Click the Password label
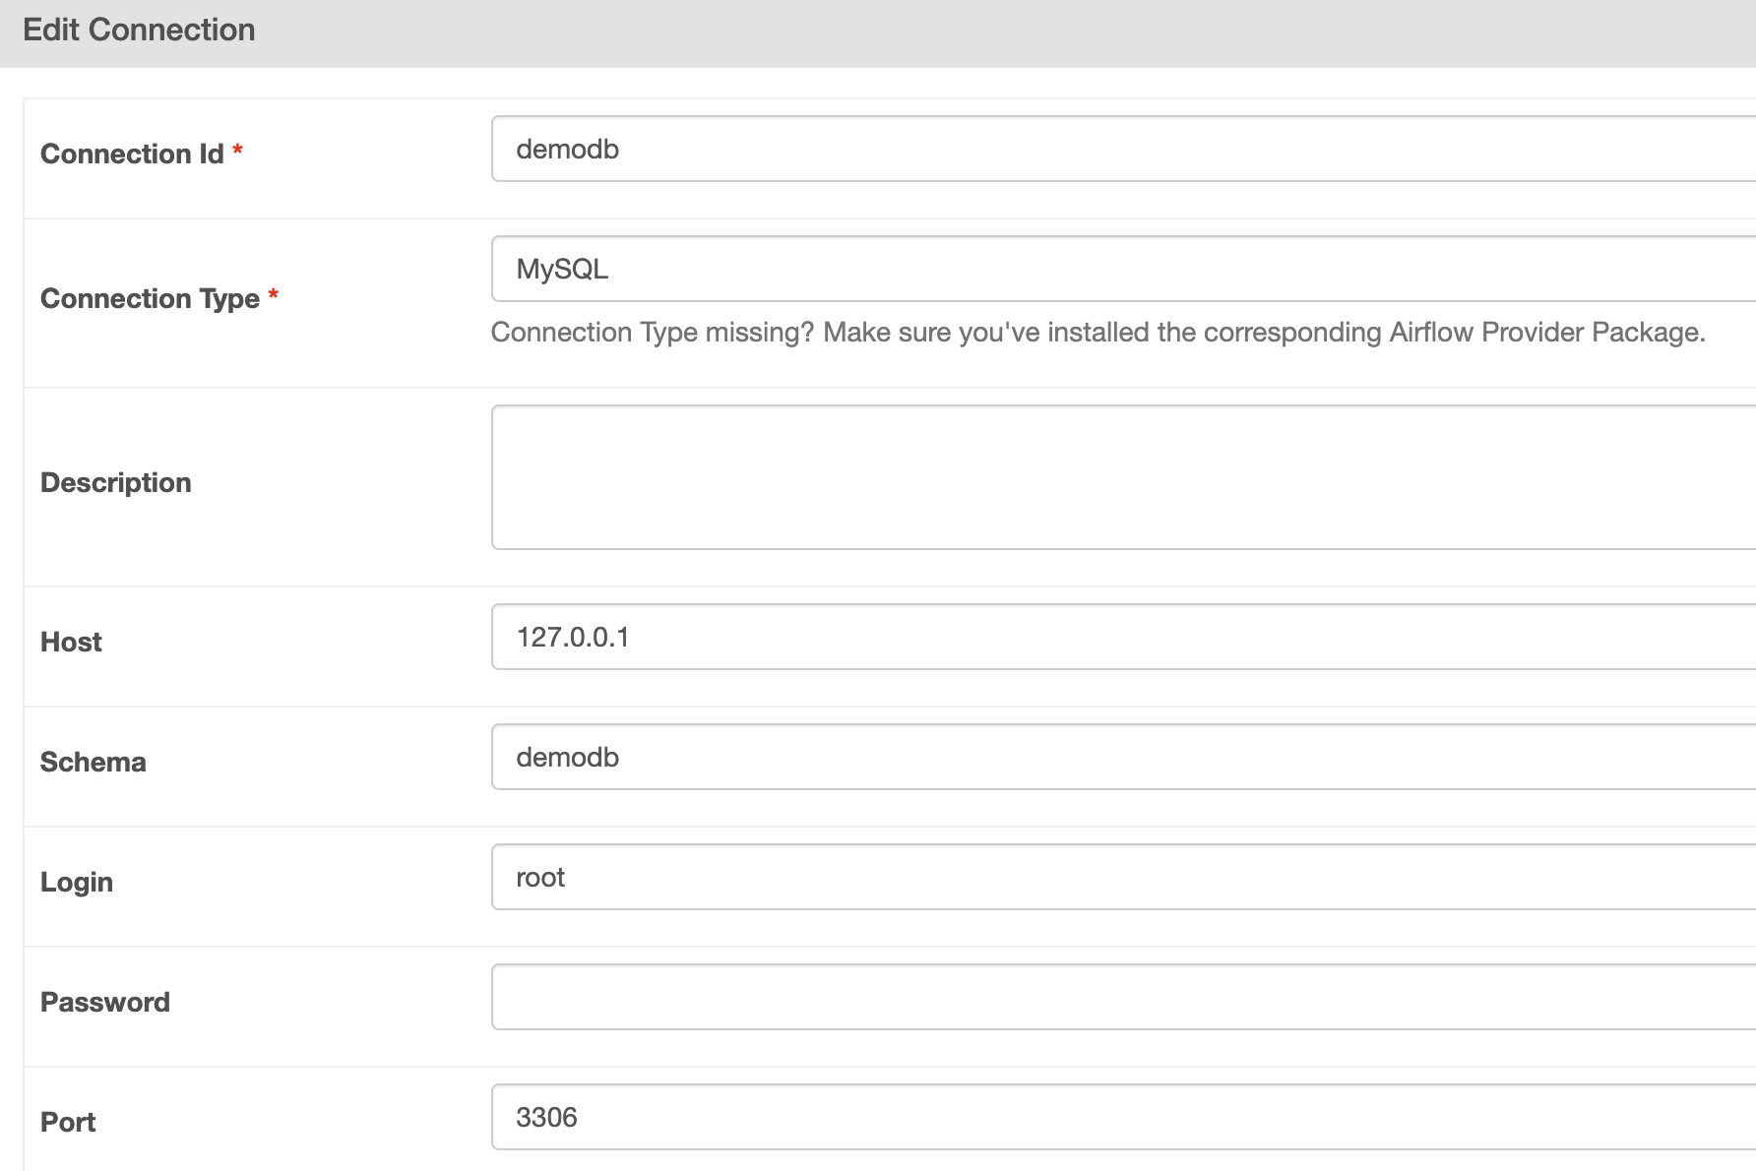The image size is (1756, 1171). 105,1003
